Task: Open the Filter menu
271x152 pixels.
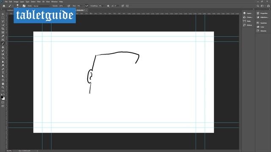Action: (39, 2)
